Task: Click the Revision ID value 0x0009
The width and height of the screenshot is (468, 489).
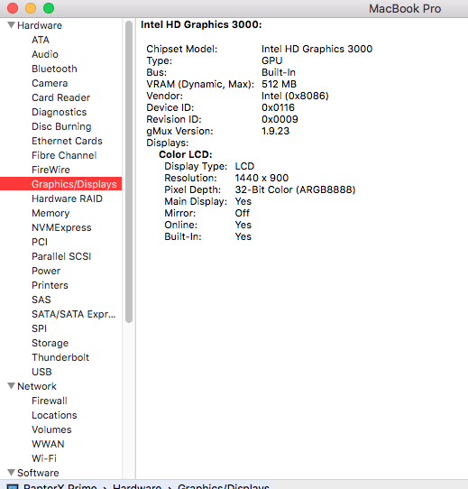Action: tap(280, 119)
